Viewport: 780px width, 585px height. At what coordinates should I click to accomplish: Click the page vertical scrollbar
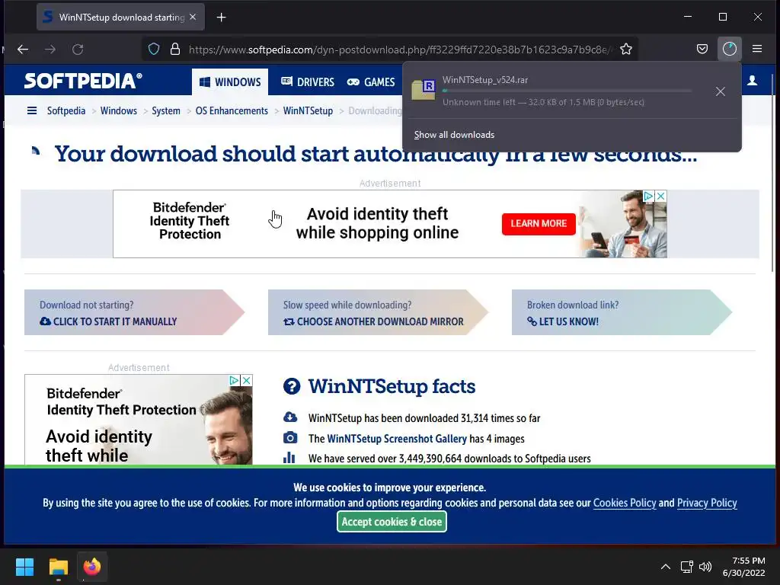point(772,173)
